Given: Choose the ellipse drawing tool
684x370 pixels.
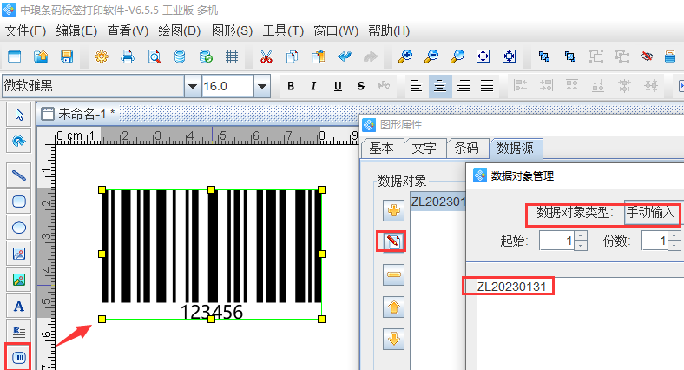Looking at the screenshot, I should coord(19,228).
